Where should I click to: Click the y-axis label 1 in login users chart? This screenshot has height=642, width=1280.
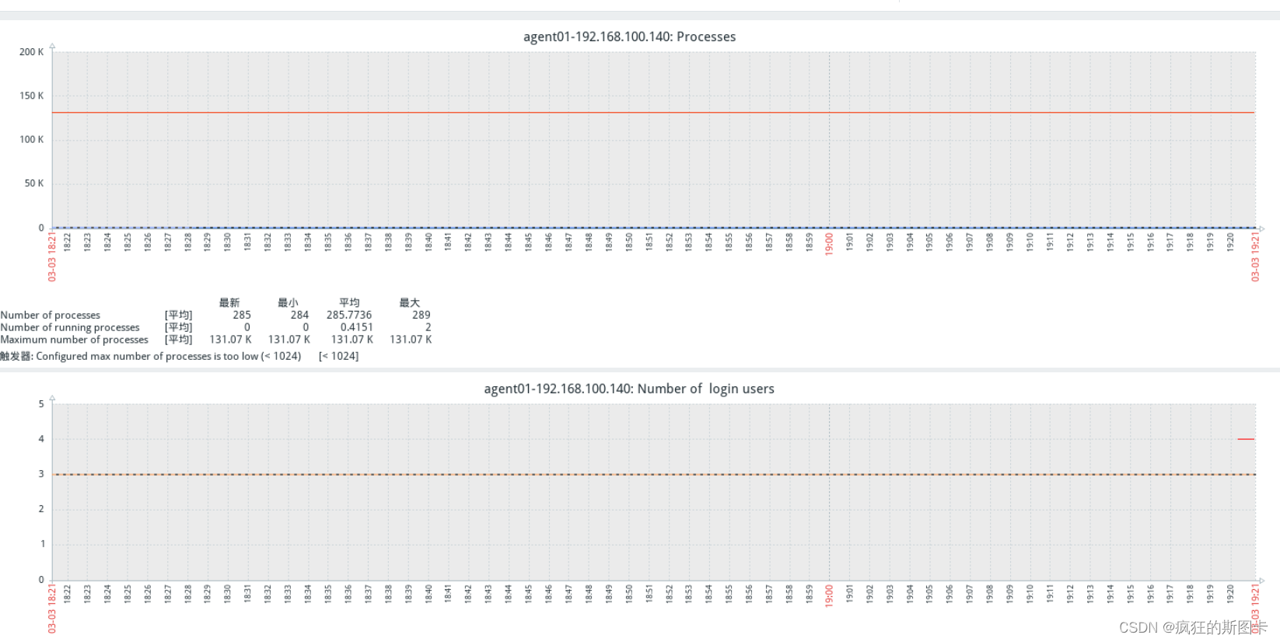point(41,544)
